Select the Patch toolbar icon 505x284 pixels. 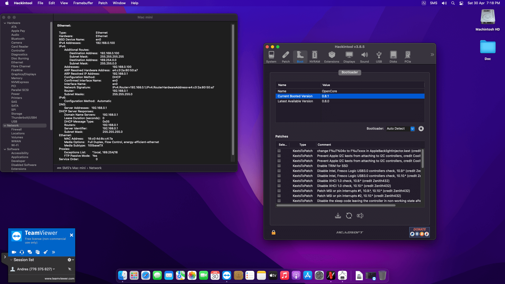pos(286,57)
